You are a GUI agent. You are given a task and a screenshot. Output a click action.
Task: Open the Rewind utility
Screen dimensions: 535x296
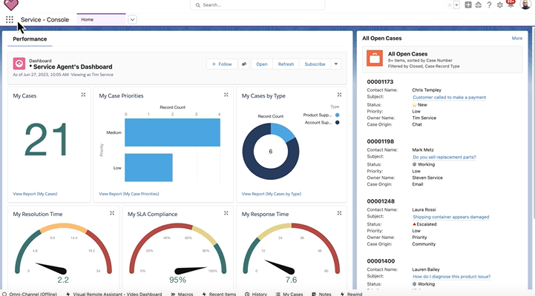pyautogui.click(x=351, y=294)
